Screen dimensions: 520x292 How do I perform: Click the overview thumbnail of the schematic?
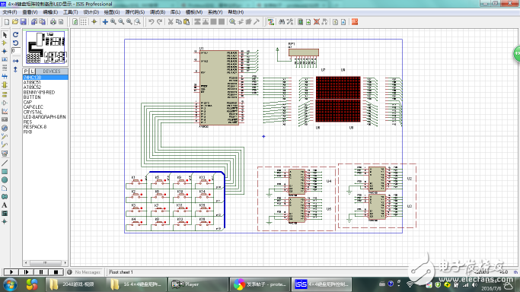click(46, 47)
